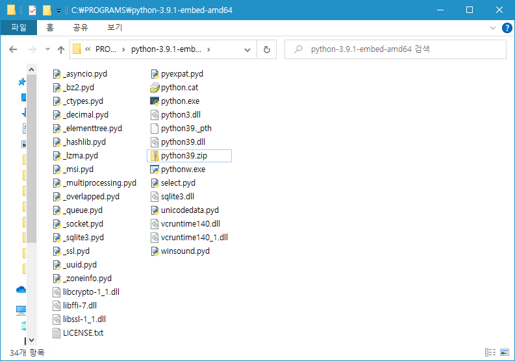Screen dimensions: 515x361
Task: Expand the address bar history dropdown
Action: pos(247,49)
